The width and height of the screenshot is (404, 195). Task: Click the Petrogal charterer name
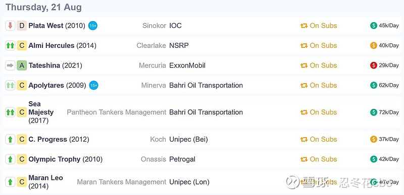tap(182, 159)
